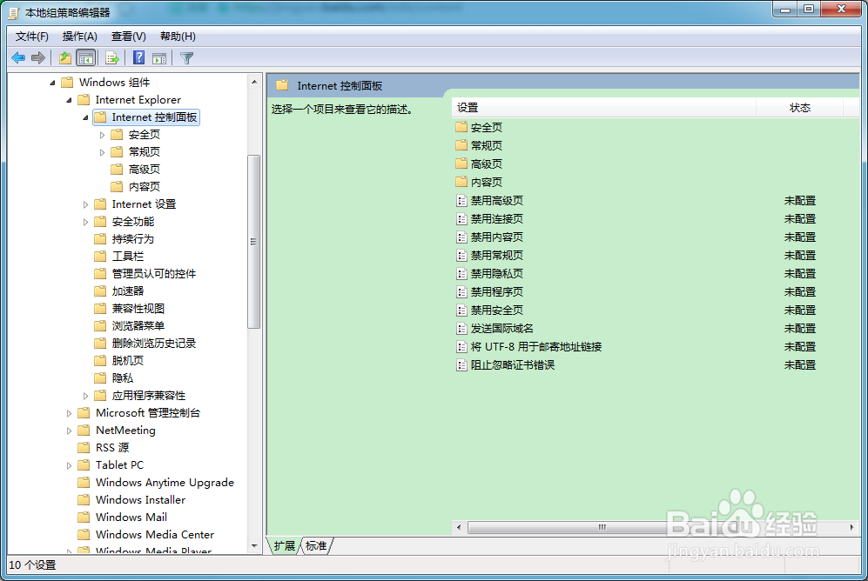
Task: Open the 操作(A) menu
Action: pos(80,37)
